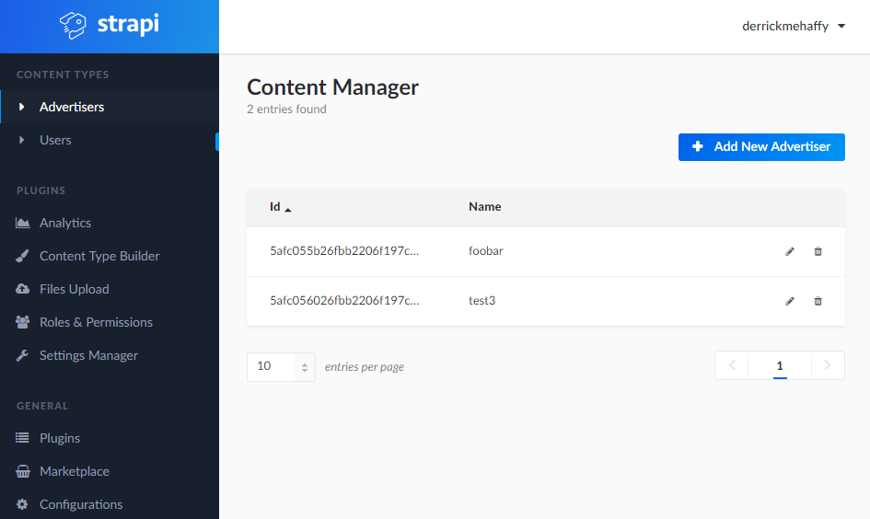The height and width of the screenshot is (519, 870).
Task: Go to next page arrow
Action: tap(828, 364)
